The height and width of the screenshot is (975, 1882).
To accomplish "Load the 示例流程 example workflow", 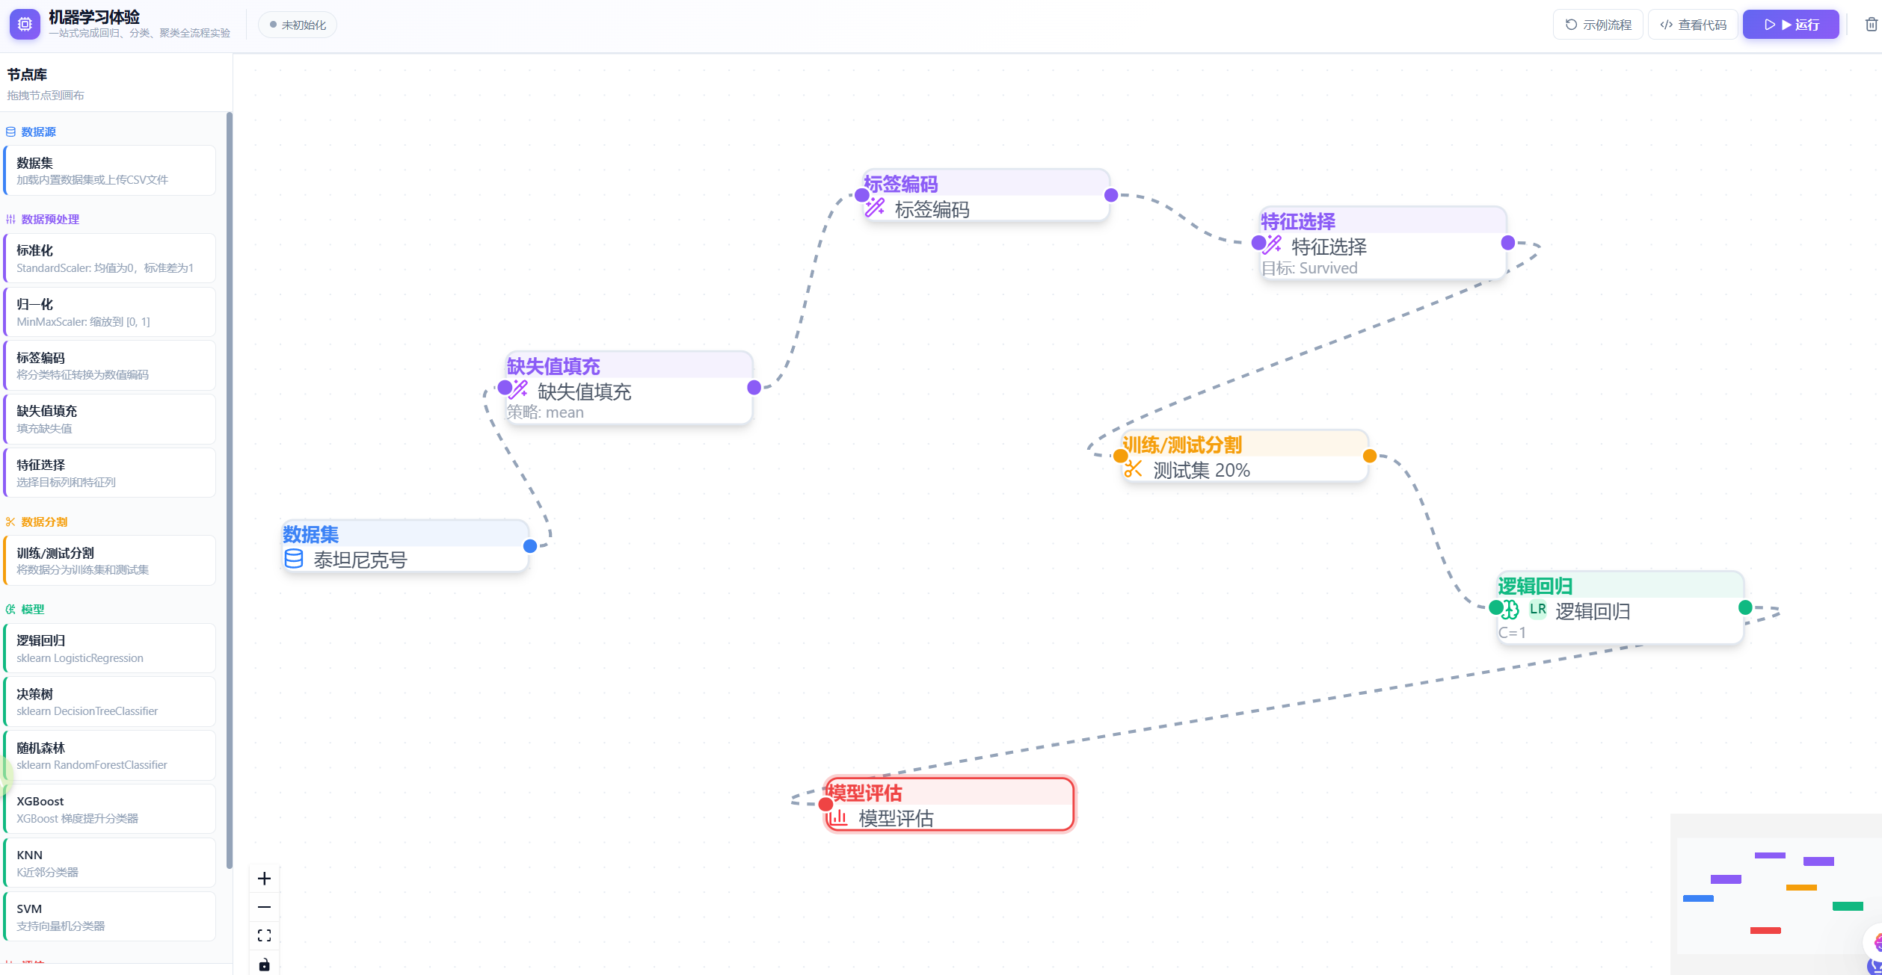I will (x=1598, y=25).
